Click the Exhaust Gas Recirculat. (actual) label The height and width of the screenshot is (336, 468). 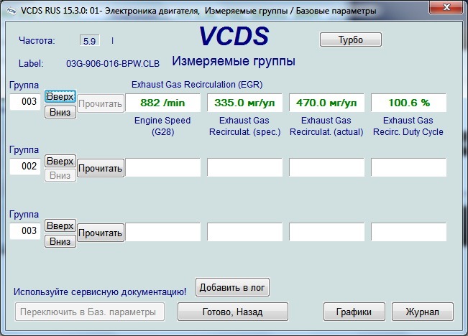point(326,126)
